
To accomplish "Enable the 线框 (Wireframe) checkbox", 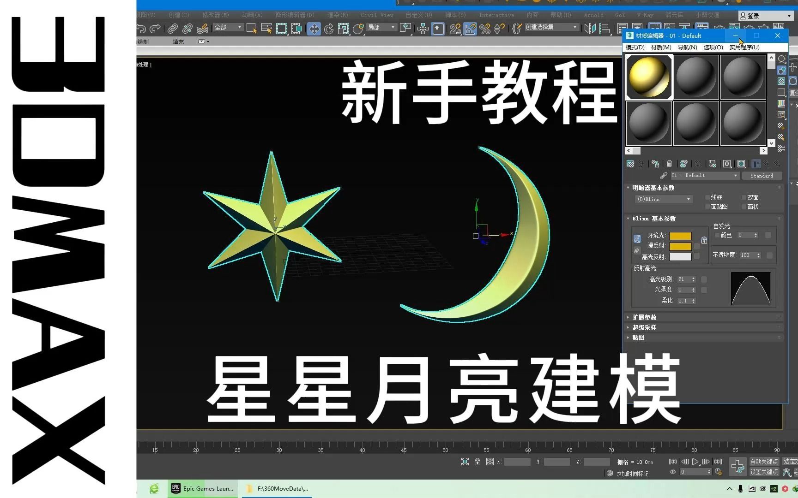I will tap(708, 197).
